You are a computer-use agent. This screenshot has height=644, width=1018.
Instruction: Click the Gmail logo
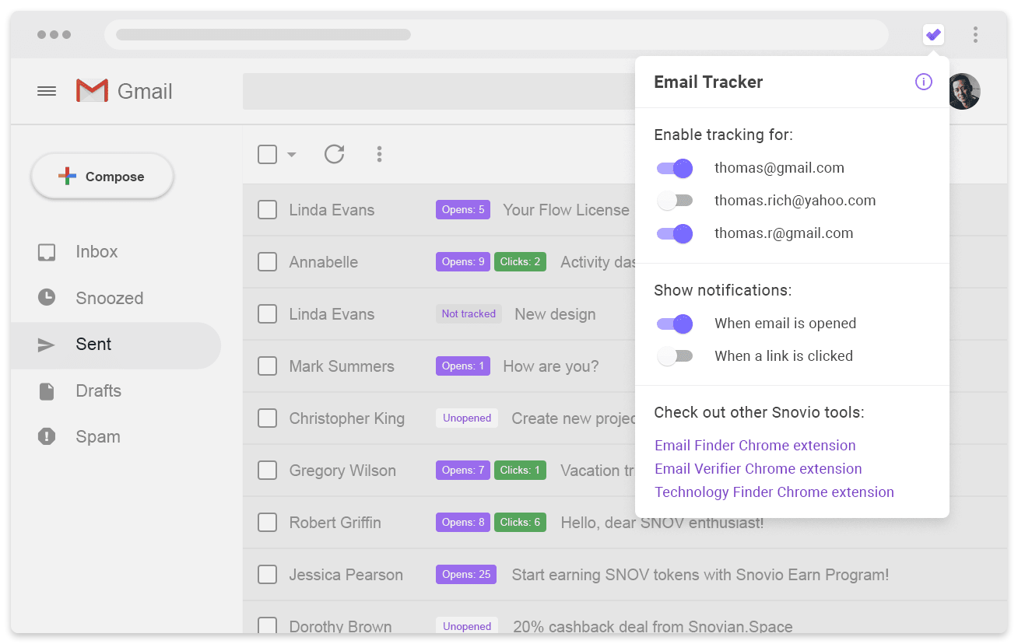tap(125, 91)
